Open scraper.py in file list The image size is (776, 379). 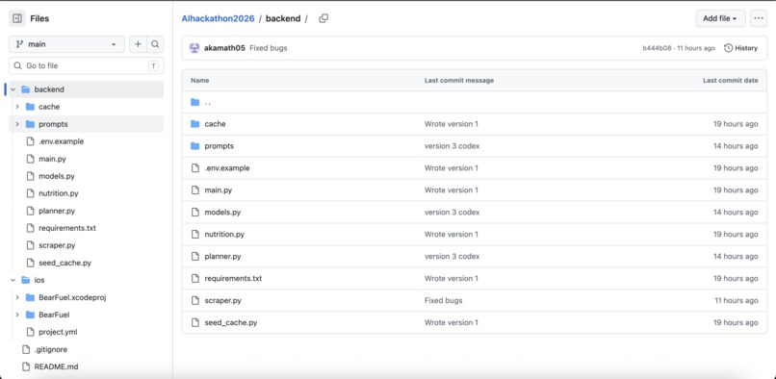tap(222, 301)
